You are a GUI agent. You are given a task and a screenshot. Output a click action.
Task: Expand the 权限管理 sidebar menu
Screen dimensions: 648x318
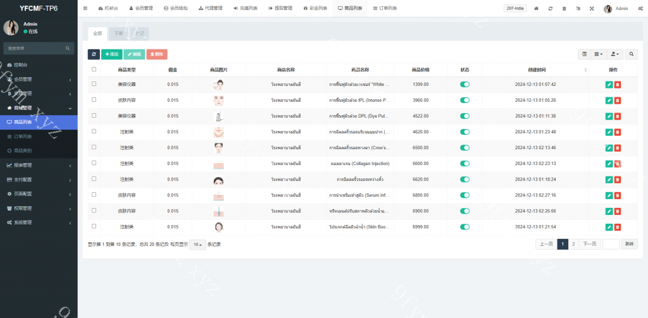tap(39, 208)
